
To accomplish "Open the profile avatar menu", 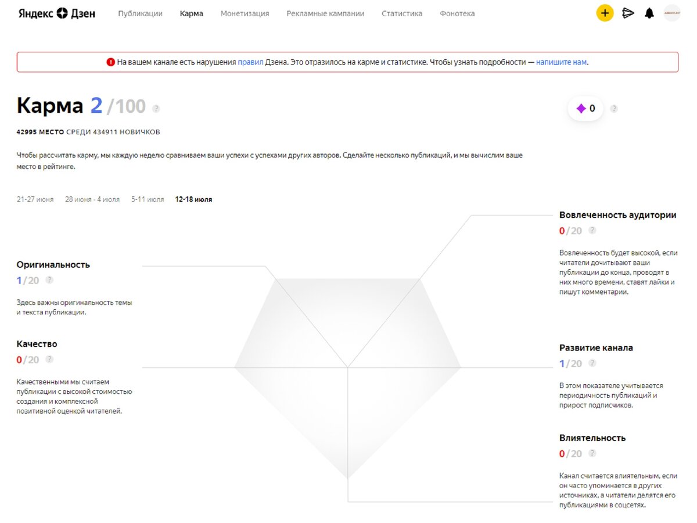I will [x=671, y=13].
